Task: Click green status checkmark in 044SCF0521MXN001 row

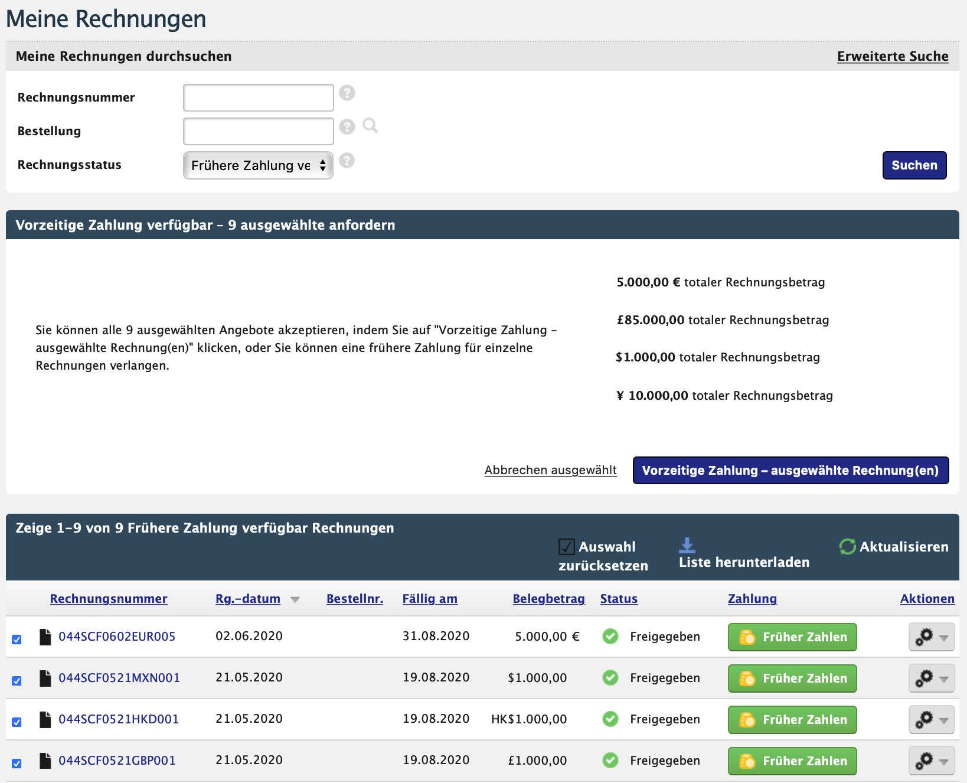Action: [610, 677]
